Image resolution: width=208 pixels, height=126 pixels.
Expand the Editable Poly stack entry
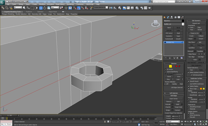(x=165, y=42)
